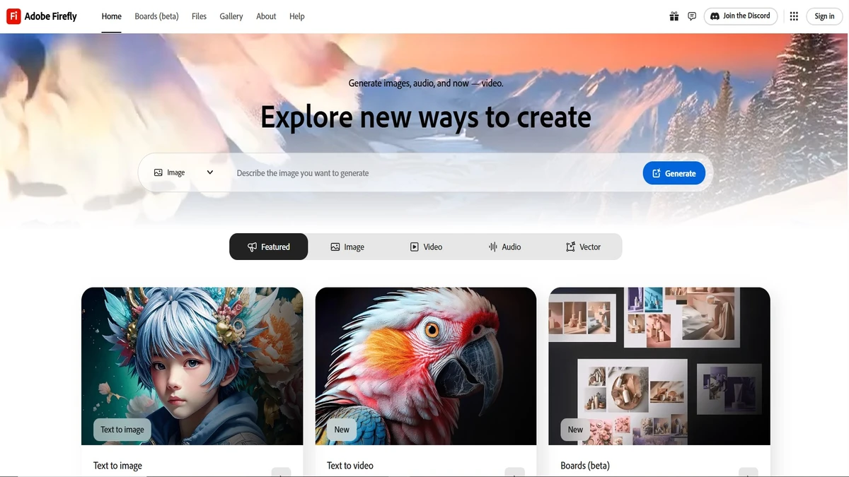Image resolution: width=849 pixels, height=477 pixels.
Task: Click the Generate button
Action: point(674,172)
